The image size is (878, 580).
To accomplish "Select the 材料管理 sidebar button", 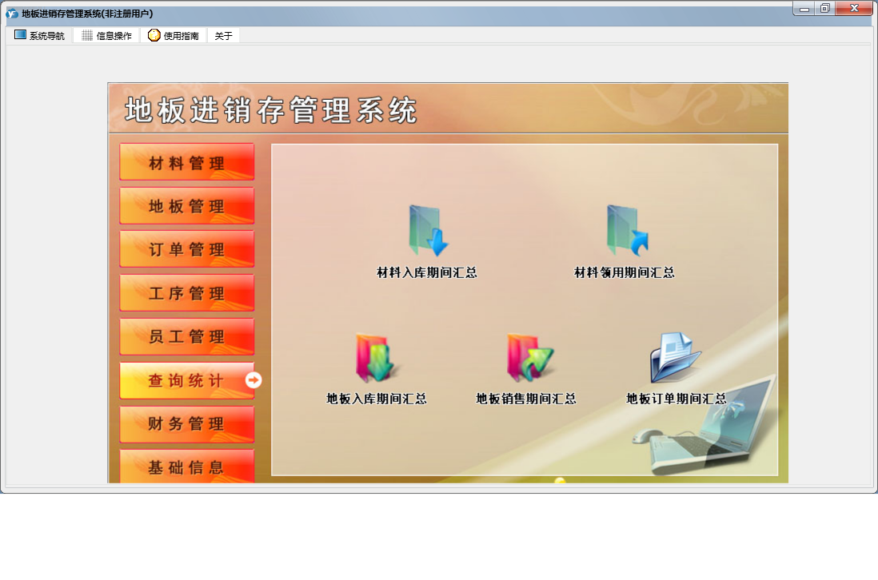I will tap(187, 162).
